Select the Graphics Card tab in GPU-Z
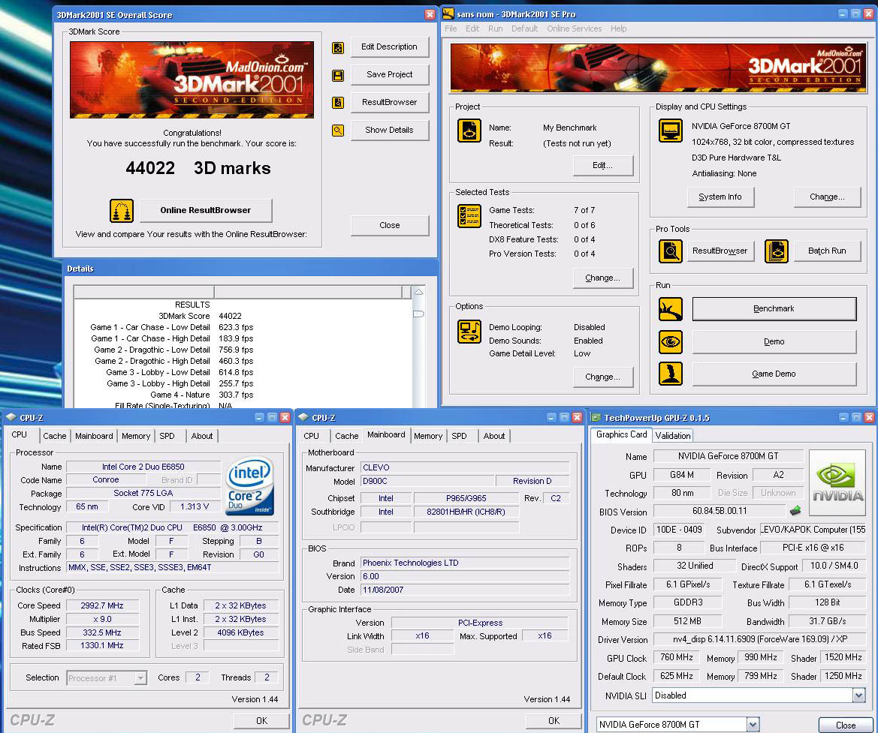This screenshot has height=733, width=878. click(622, 434)
